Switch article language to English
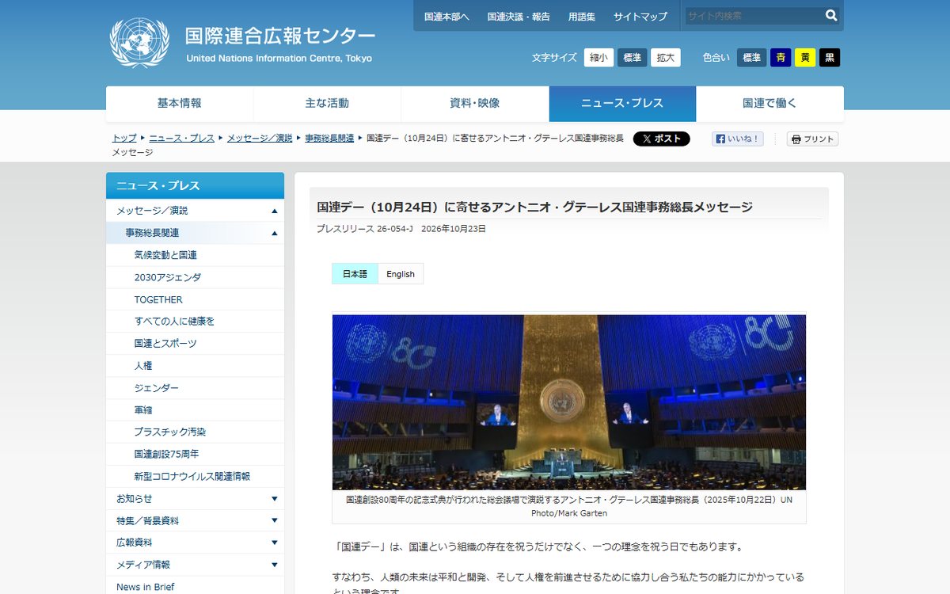This screenshot has width=950, height=594. pyautogui.click(x=401, y=274)
